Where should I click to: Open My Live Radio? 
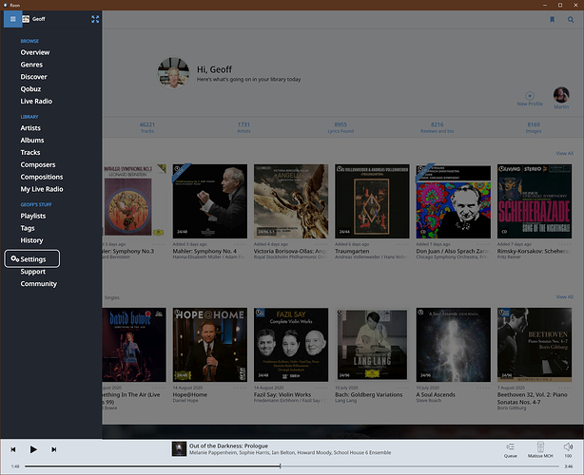pos(42,189)
